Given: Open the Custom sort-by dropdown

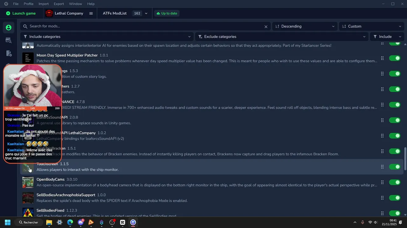Looking at the screenshot, I should (371, 26).
